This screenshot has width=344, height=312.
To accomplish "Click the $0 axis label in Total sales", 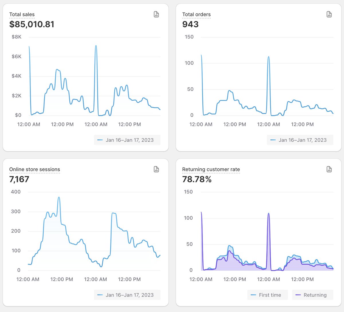I will coord(18,115).
